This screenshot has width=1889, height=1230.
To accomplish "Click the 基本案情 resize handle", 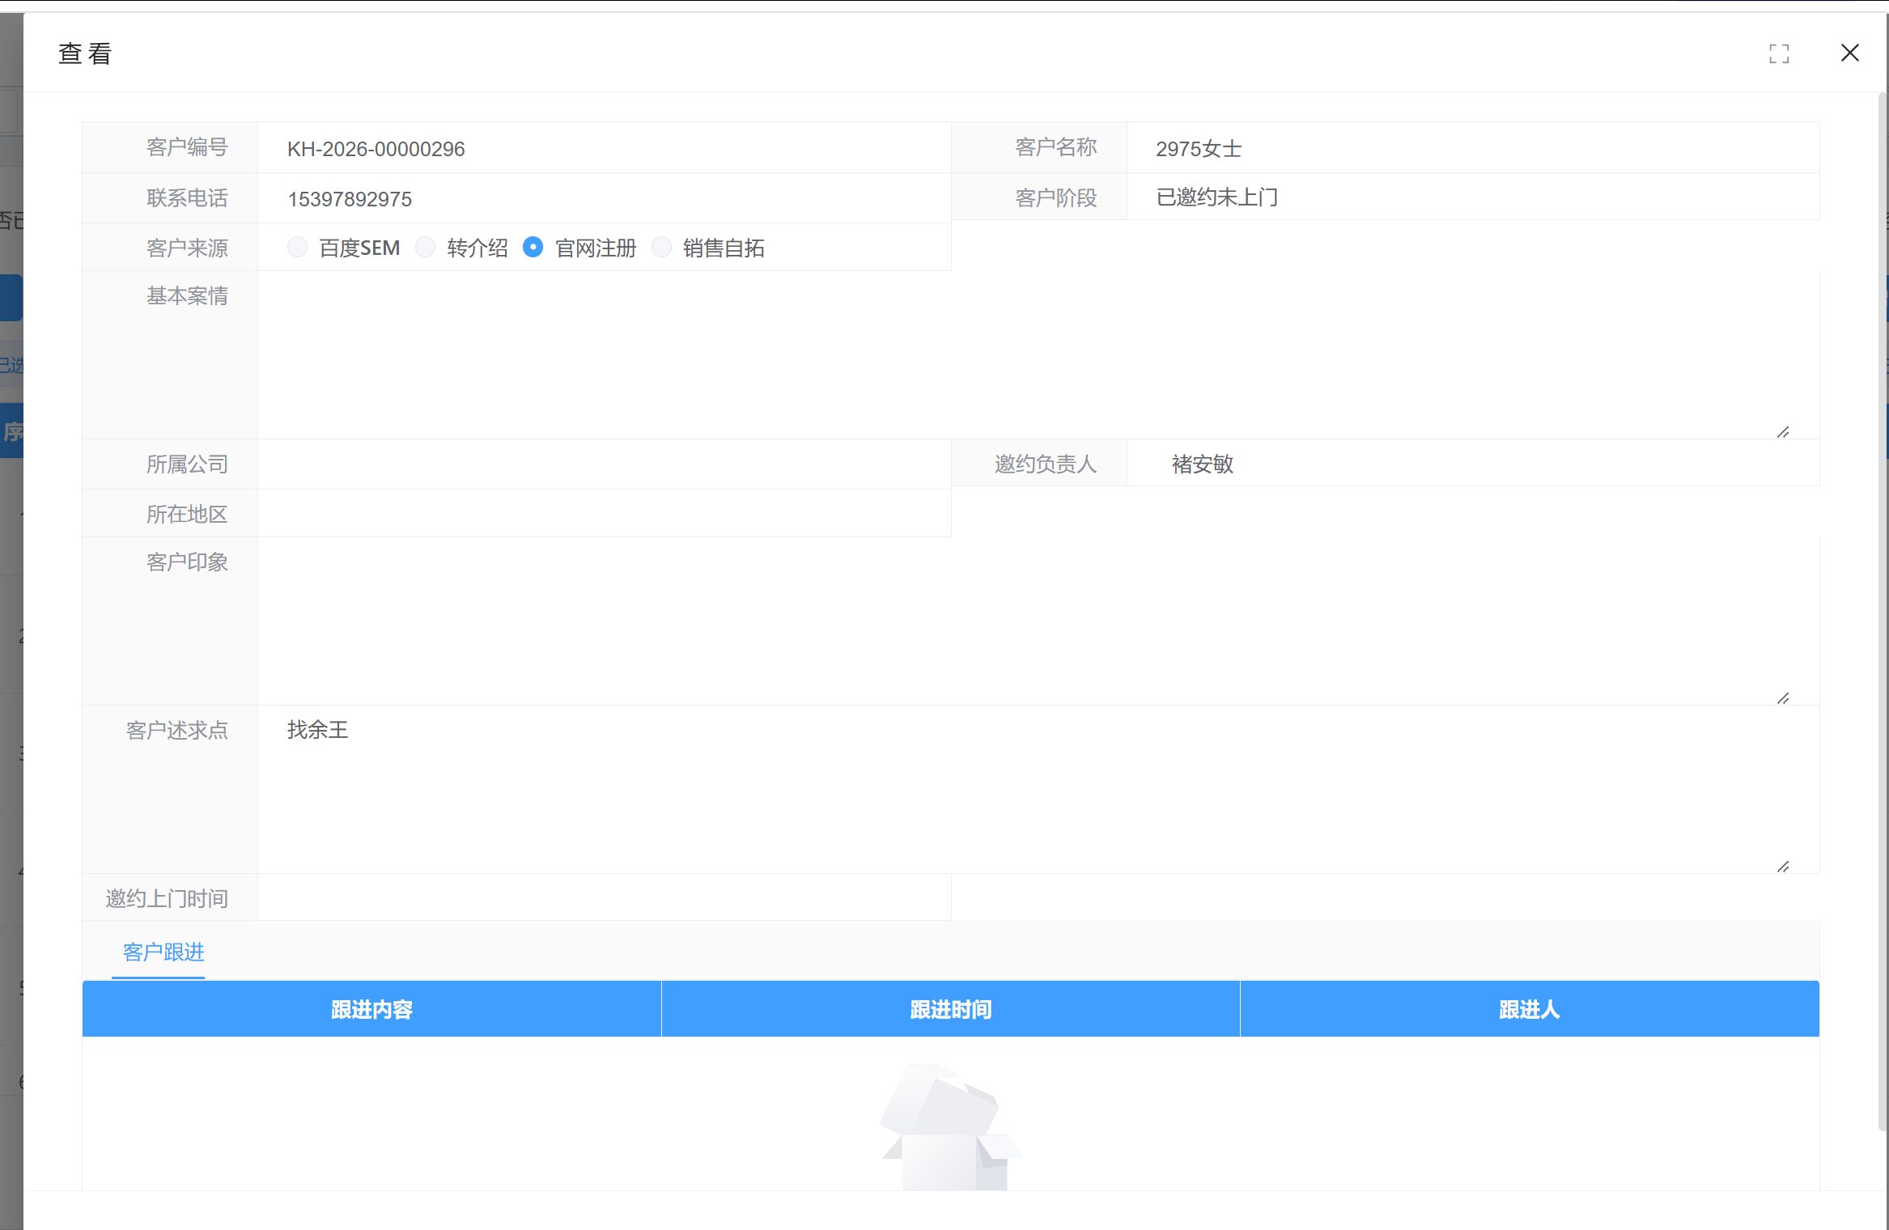I will tap(1783, 432).
